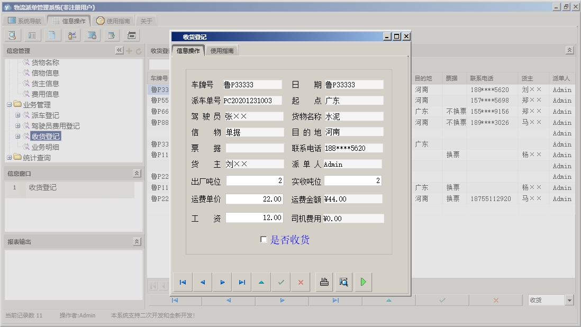Click the print icon in the receipt dialog
581x327 pixels.
click(x=323, y=282)
